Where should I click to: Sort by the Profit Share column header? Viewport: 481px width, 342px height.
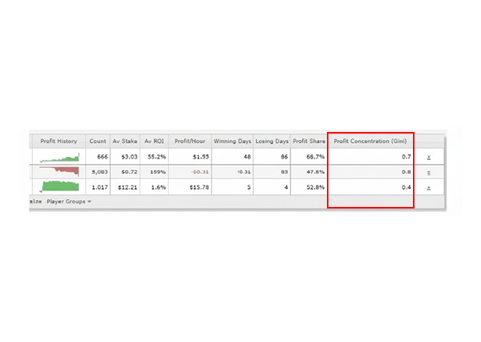309,141
